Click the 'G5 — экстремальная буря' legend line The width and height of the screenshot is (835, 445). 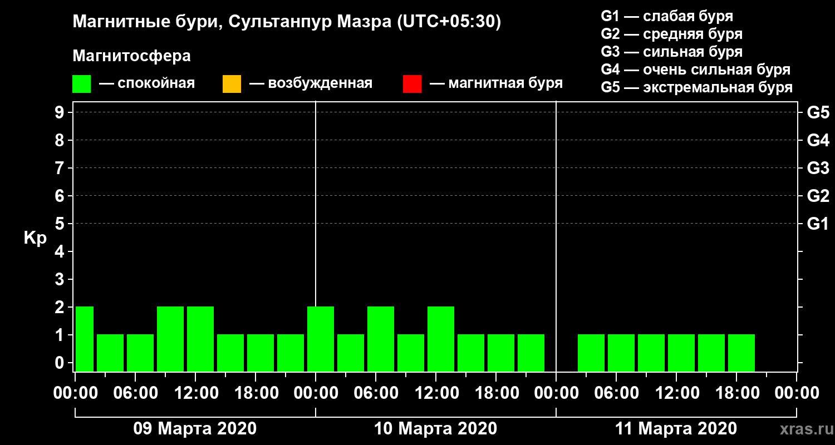(697, 88)
